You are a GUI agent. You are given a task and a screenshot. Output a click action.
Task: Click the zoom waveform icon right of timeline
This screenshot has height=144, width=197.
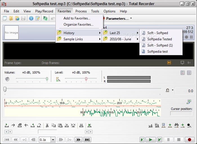tap(189, 102)
